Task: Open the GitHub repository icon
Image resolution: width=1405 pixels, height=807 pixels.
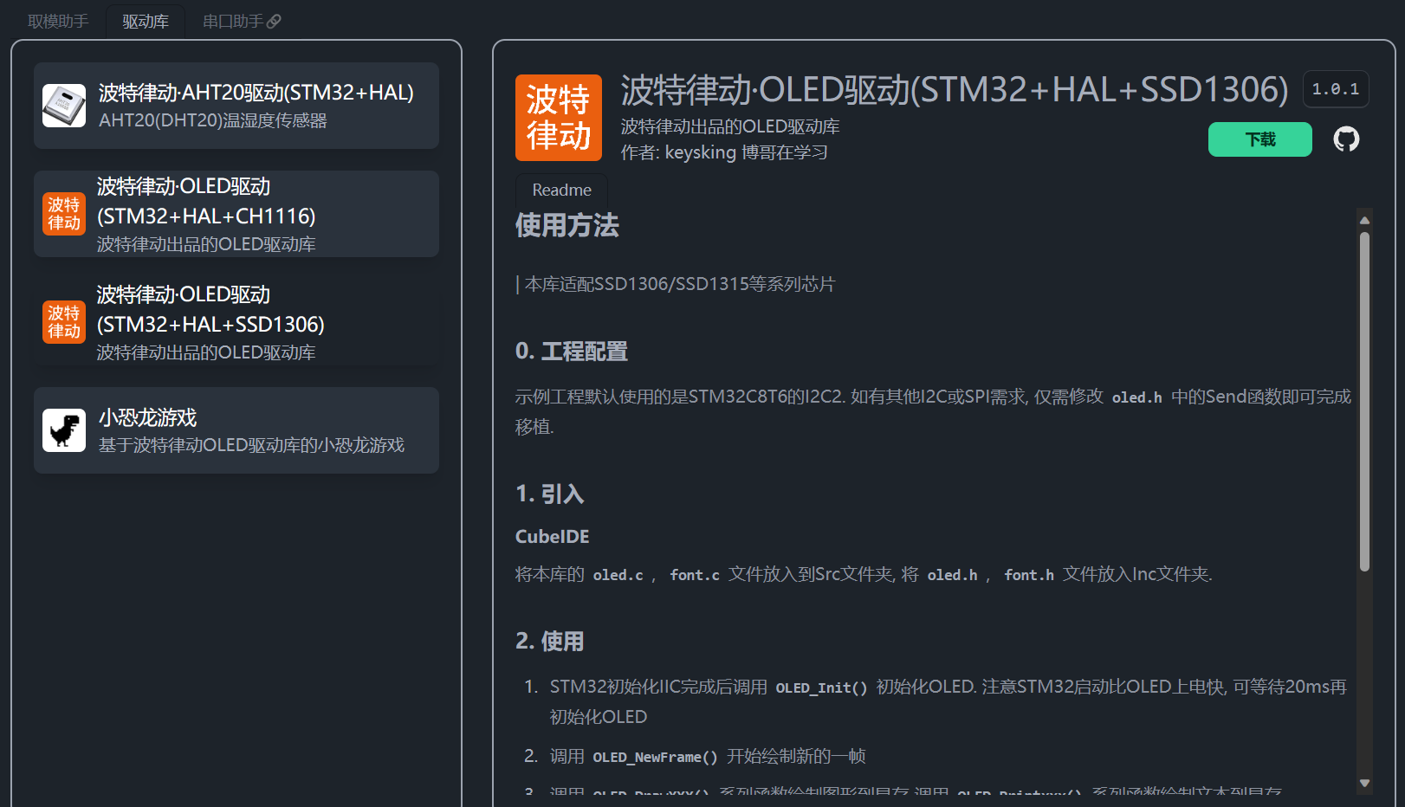Action: 1346,139
